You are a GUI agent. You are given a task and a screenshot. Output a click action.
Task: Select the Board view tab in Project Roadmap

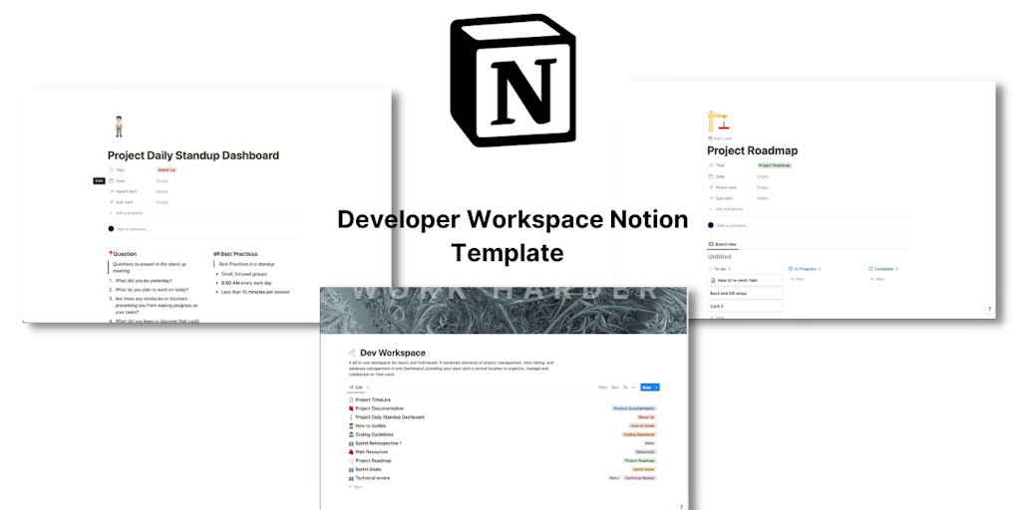point(722,244)
